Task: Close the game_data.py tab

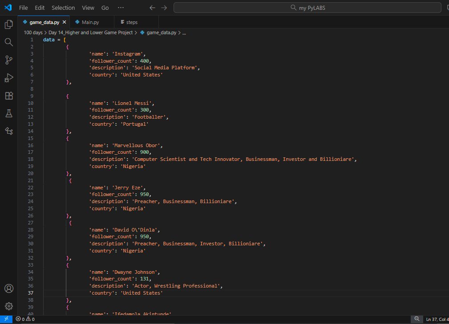Action: 64,22
